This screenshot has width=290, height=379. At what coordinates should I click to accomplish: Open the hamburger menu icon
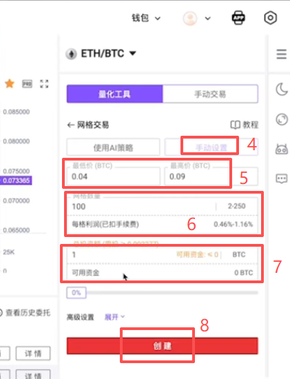pos(282,54)
